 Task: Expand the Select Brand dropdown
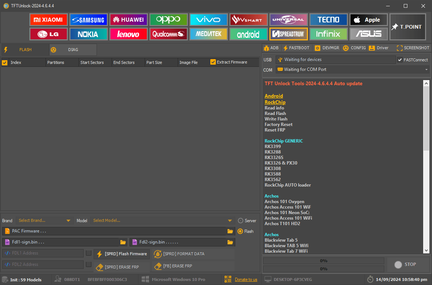[68, 221]
